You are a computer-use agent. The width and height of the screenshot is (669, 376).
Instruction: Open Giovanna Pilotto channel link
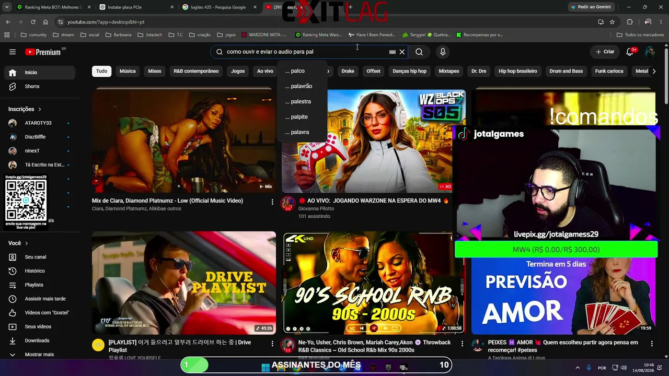click(316, 208)
